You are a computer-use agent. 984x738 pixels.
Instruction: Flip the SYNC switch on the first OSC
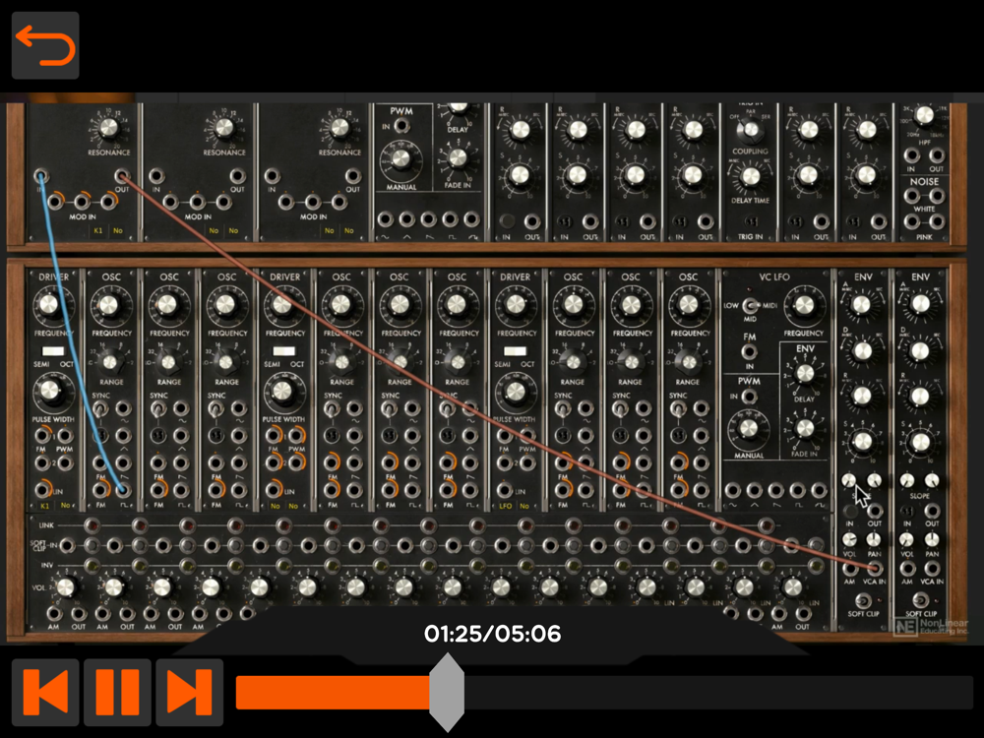click(x=99, y=409)
